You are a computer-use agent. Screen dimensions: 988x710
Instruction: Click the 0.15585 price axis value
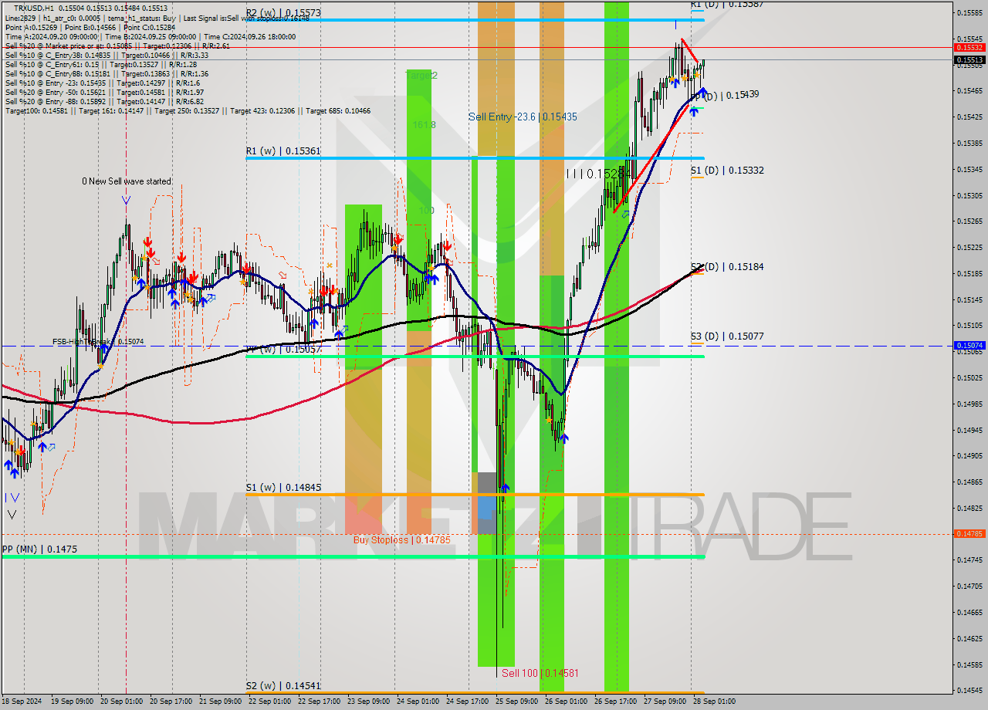(x=969, y=12)
